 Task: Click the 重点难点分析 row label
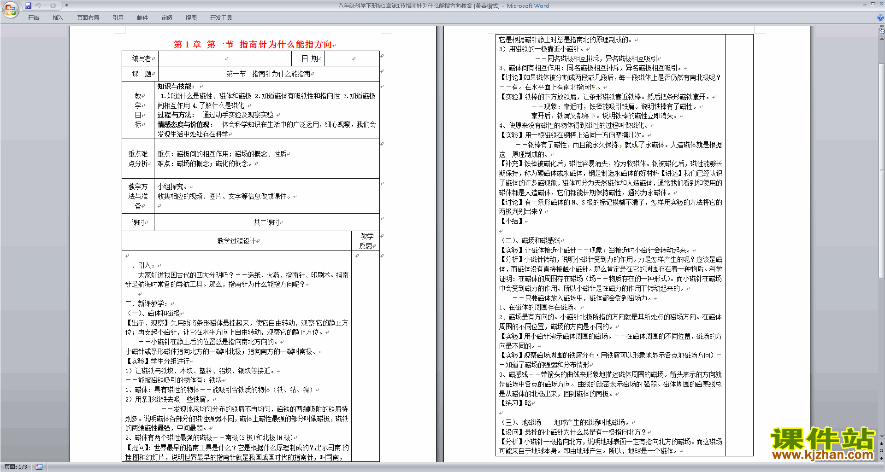138,158
